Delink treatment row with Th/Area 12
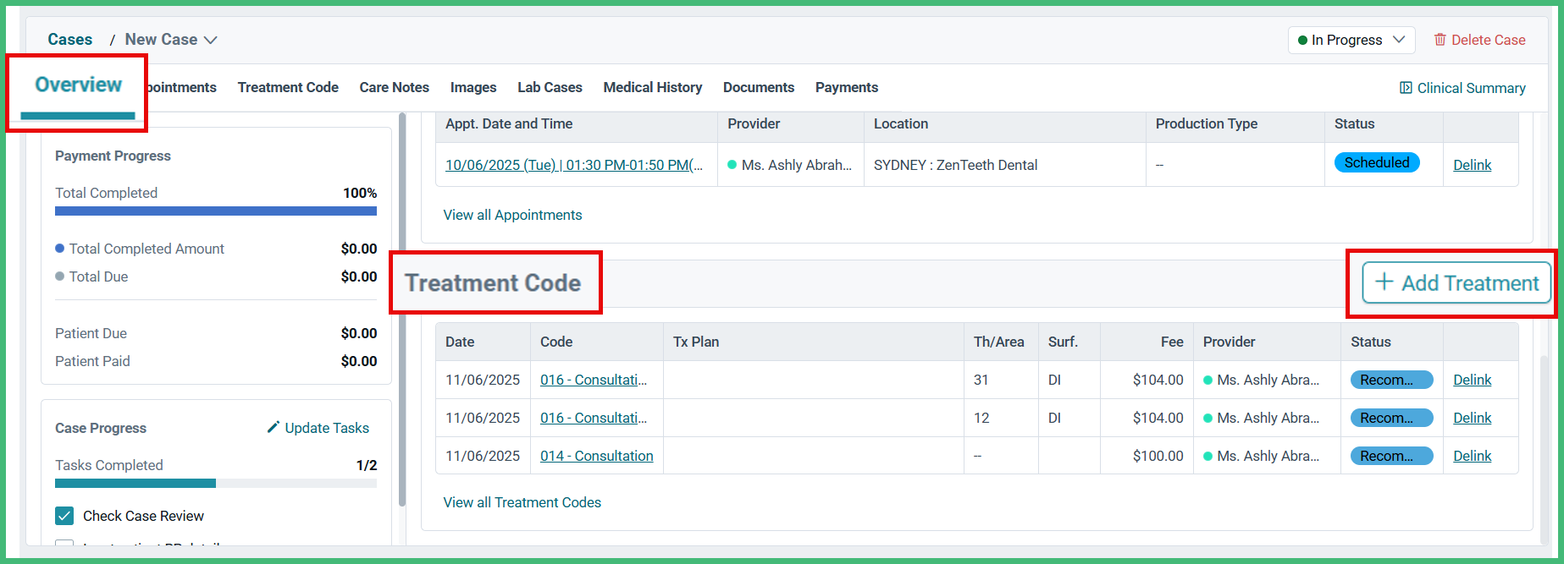The height and width of the screenshot is (564, 1564). point(1472,418)
